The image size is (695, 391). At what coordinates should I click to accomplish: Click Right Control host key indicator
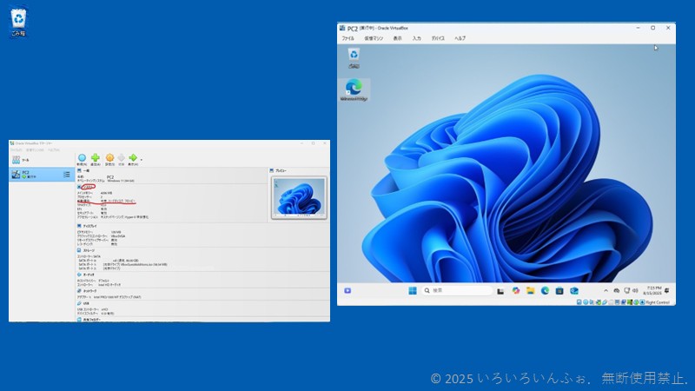658,302
